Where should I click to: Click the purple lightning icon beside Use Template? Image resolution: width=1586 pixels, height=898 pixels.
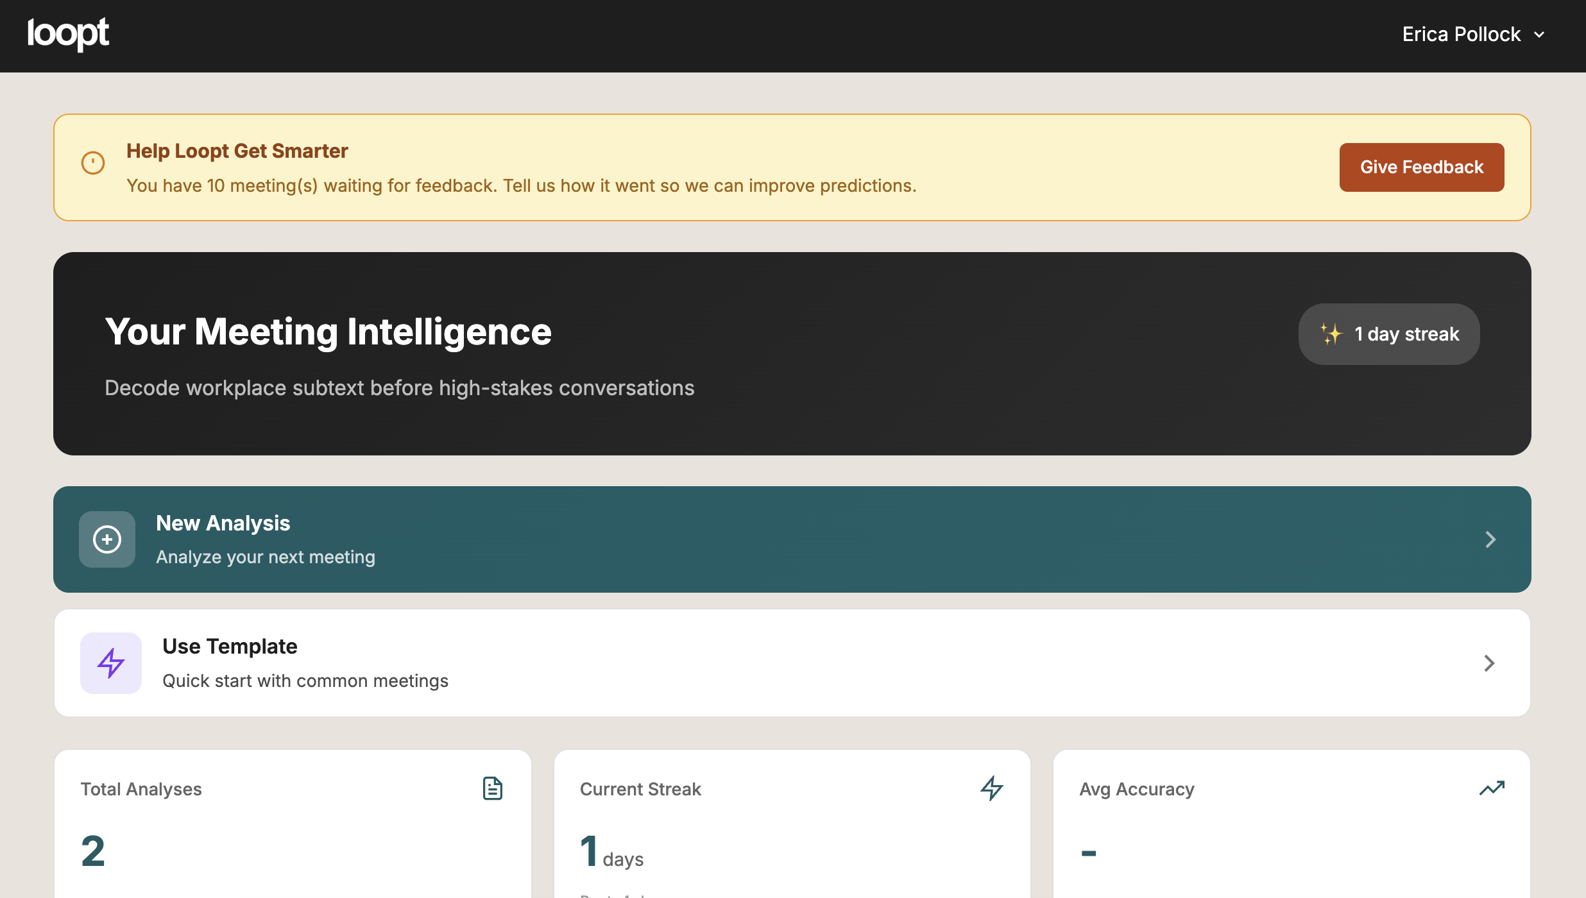coord(110,663)
